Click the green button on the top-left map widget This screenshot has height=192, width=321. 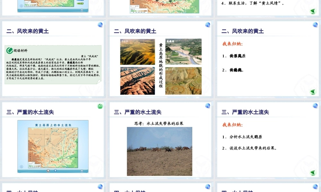coord(80,4)
